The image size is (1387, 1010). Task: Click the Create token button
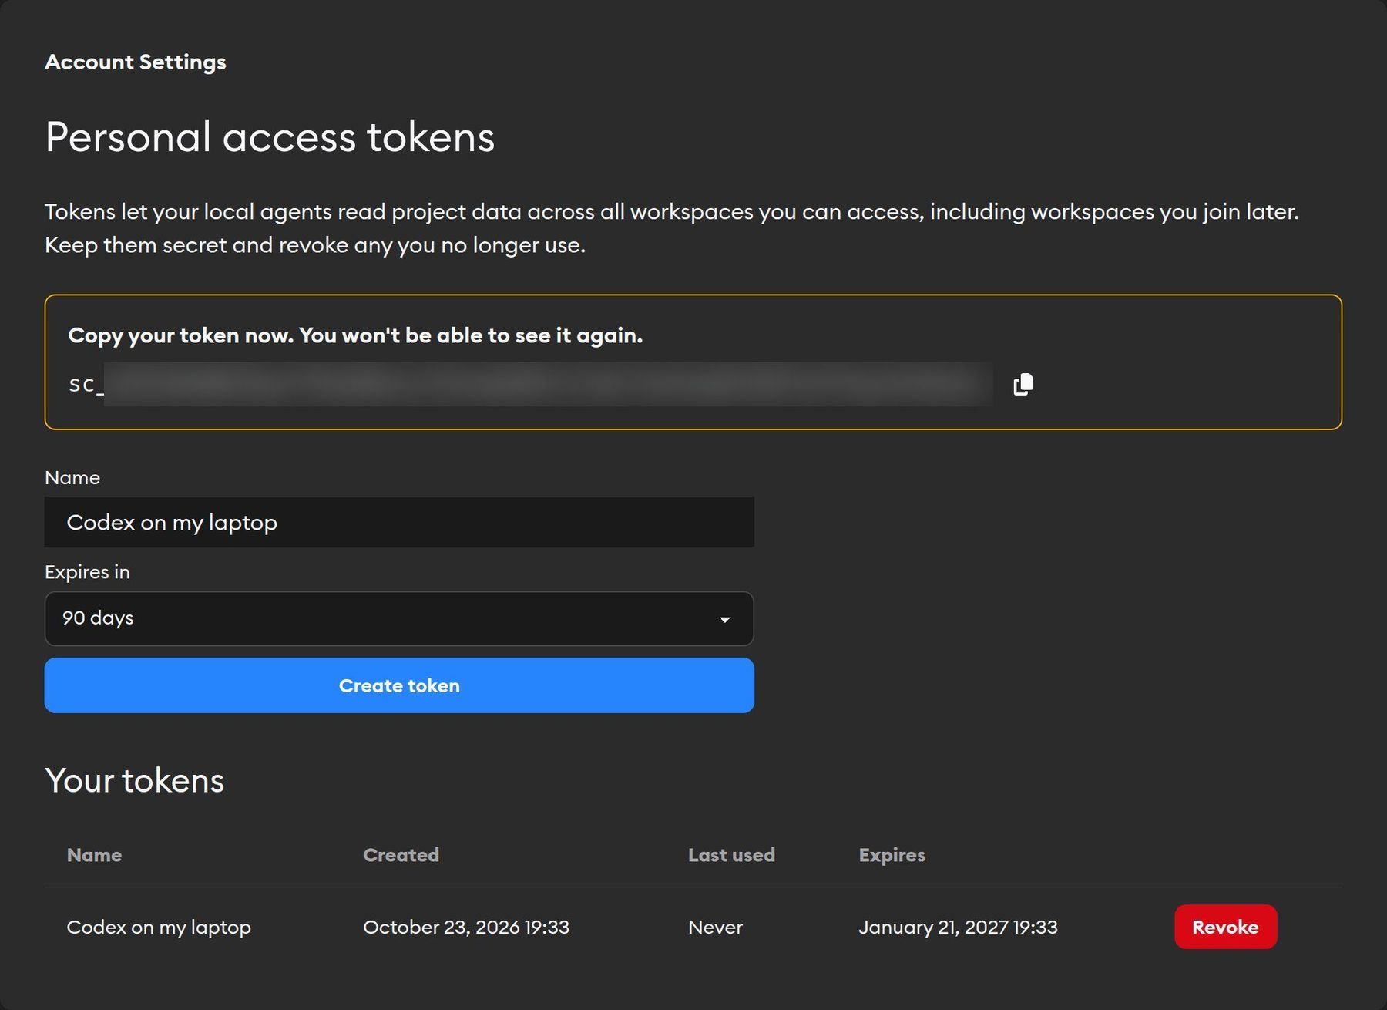tap(399, 685)
